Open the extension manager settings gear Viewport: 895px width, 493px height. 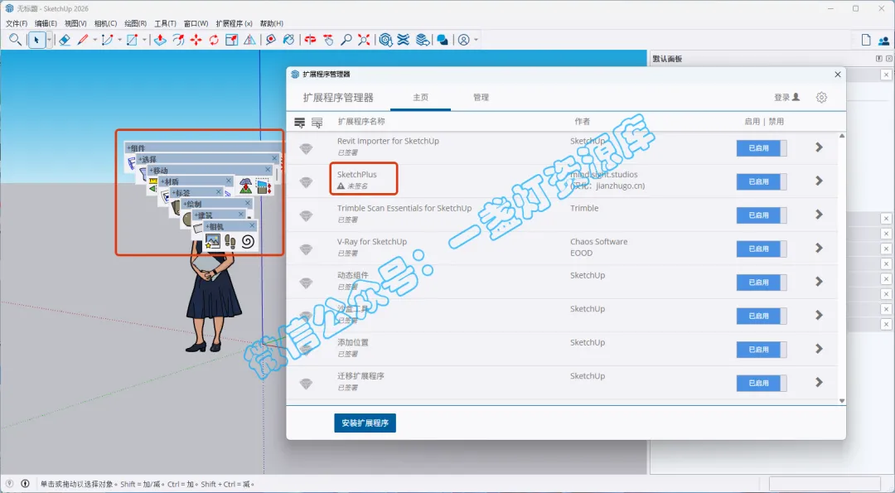click(821, 98)
